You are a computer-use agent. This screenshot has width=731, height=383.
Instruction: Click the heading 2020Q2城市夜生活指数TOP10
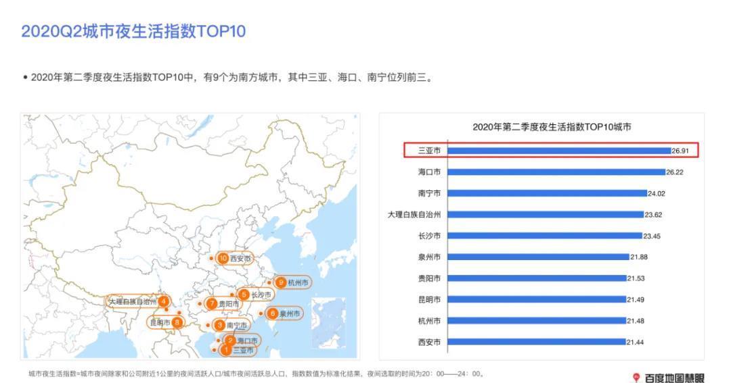point(133,31)
